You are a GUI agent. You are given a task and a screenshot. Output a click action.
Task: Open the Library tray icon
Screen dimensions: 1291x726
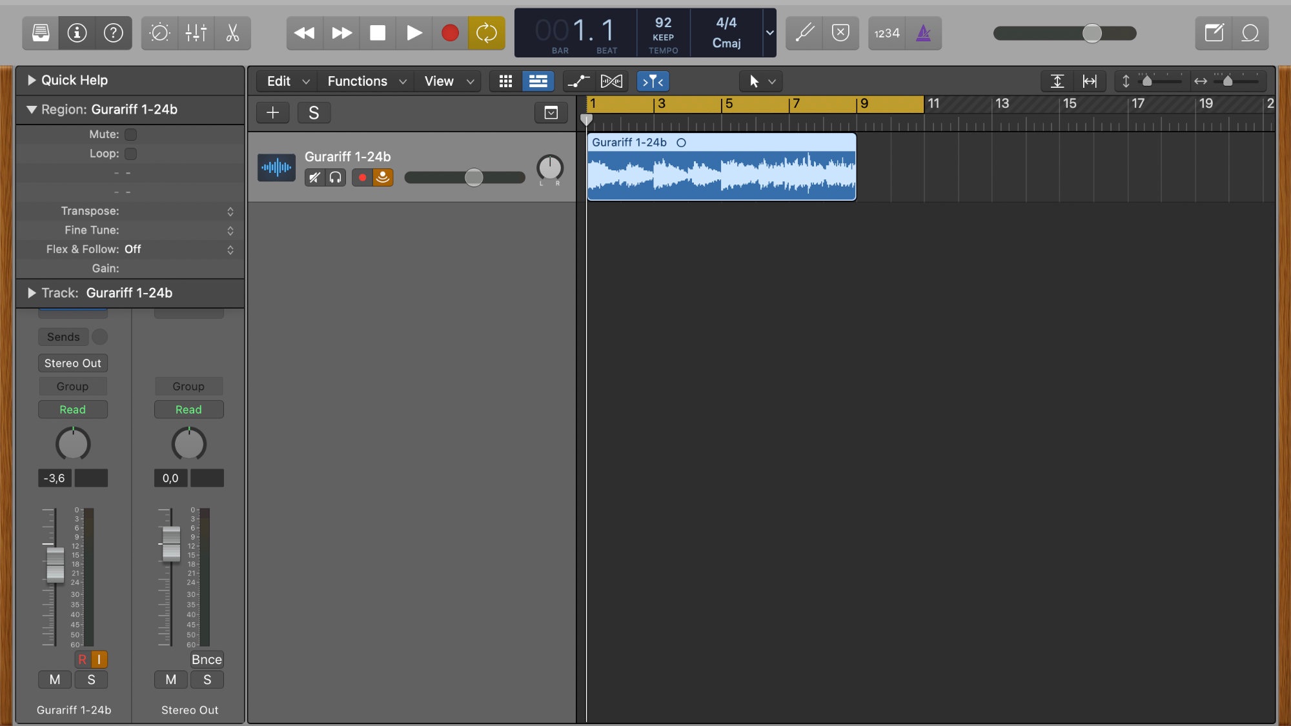(41, 33)
